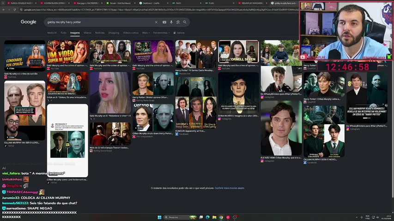This screenshot has height=221, width=394.
Task: Click the red circular app icon on taskbar
Action: 228,217
